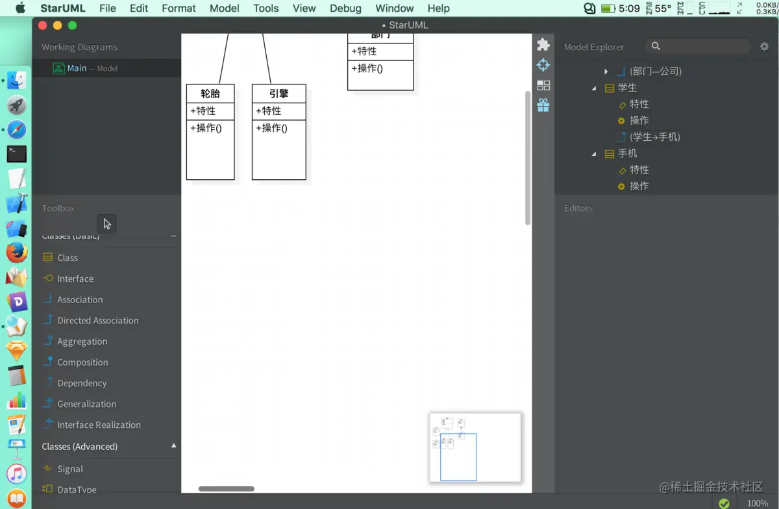Collapse the Classes (Advanced) toolbox section

(x=173, y=446)
